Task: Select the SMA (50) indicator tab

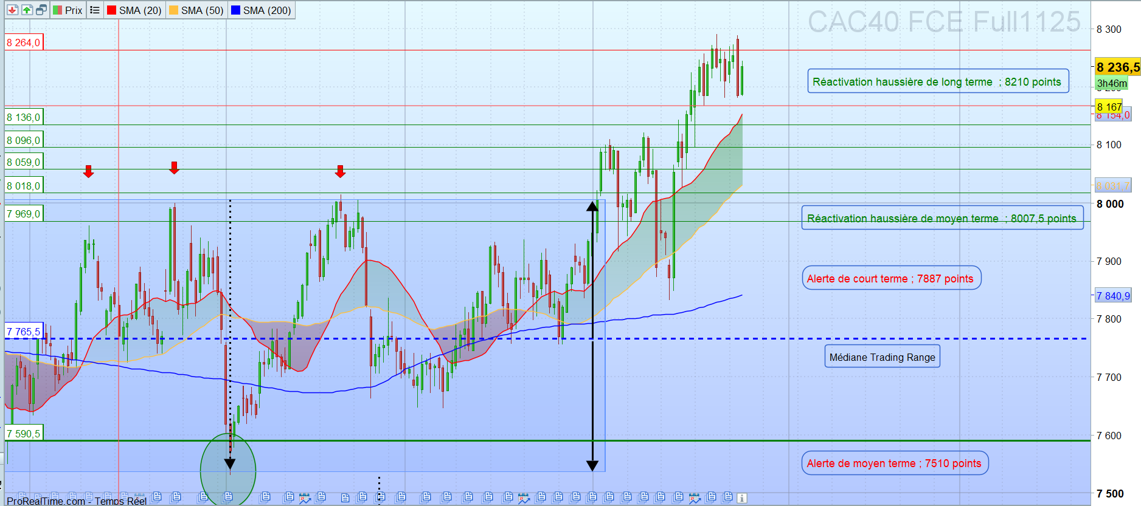Action: (x=196, y=10)
